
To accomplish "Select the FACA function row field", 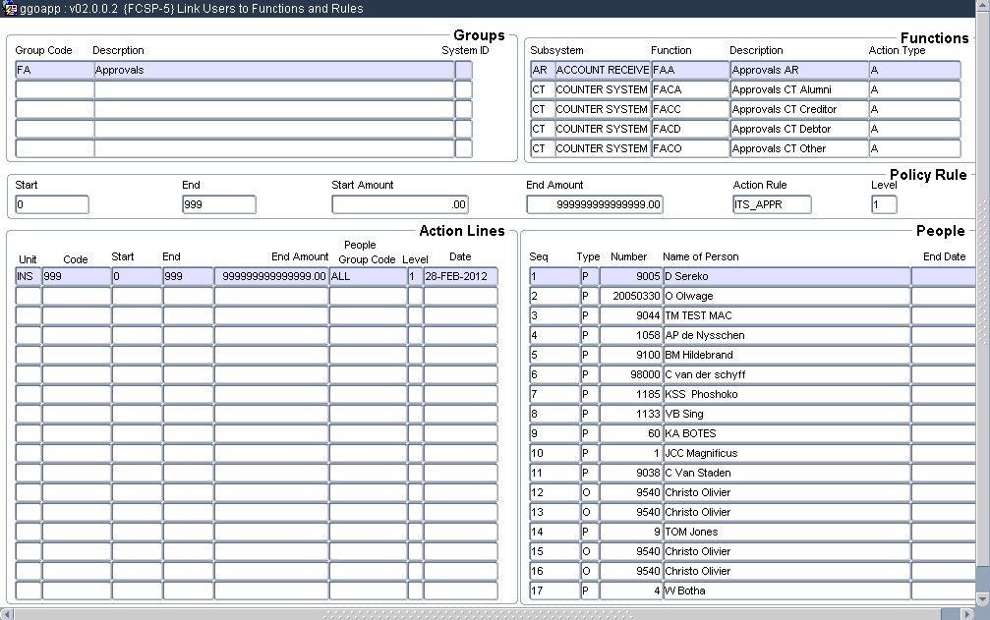I will pos(689,90).
